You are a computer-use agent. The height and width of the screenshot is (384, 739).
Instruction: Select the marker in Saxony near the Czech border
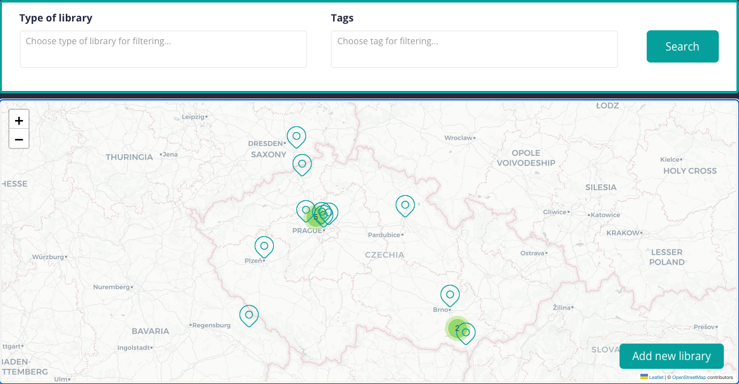click(x=302, y=164)
